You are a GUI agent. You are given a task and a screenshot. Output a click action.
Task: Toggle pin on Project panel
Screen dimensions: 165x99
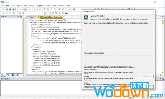[x=19, y=16]
